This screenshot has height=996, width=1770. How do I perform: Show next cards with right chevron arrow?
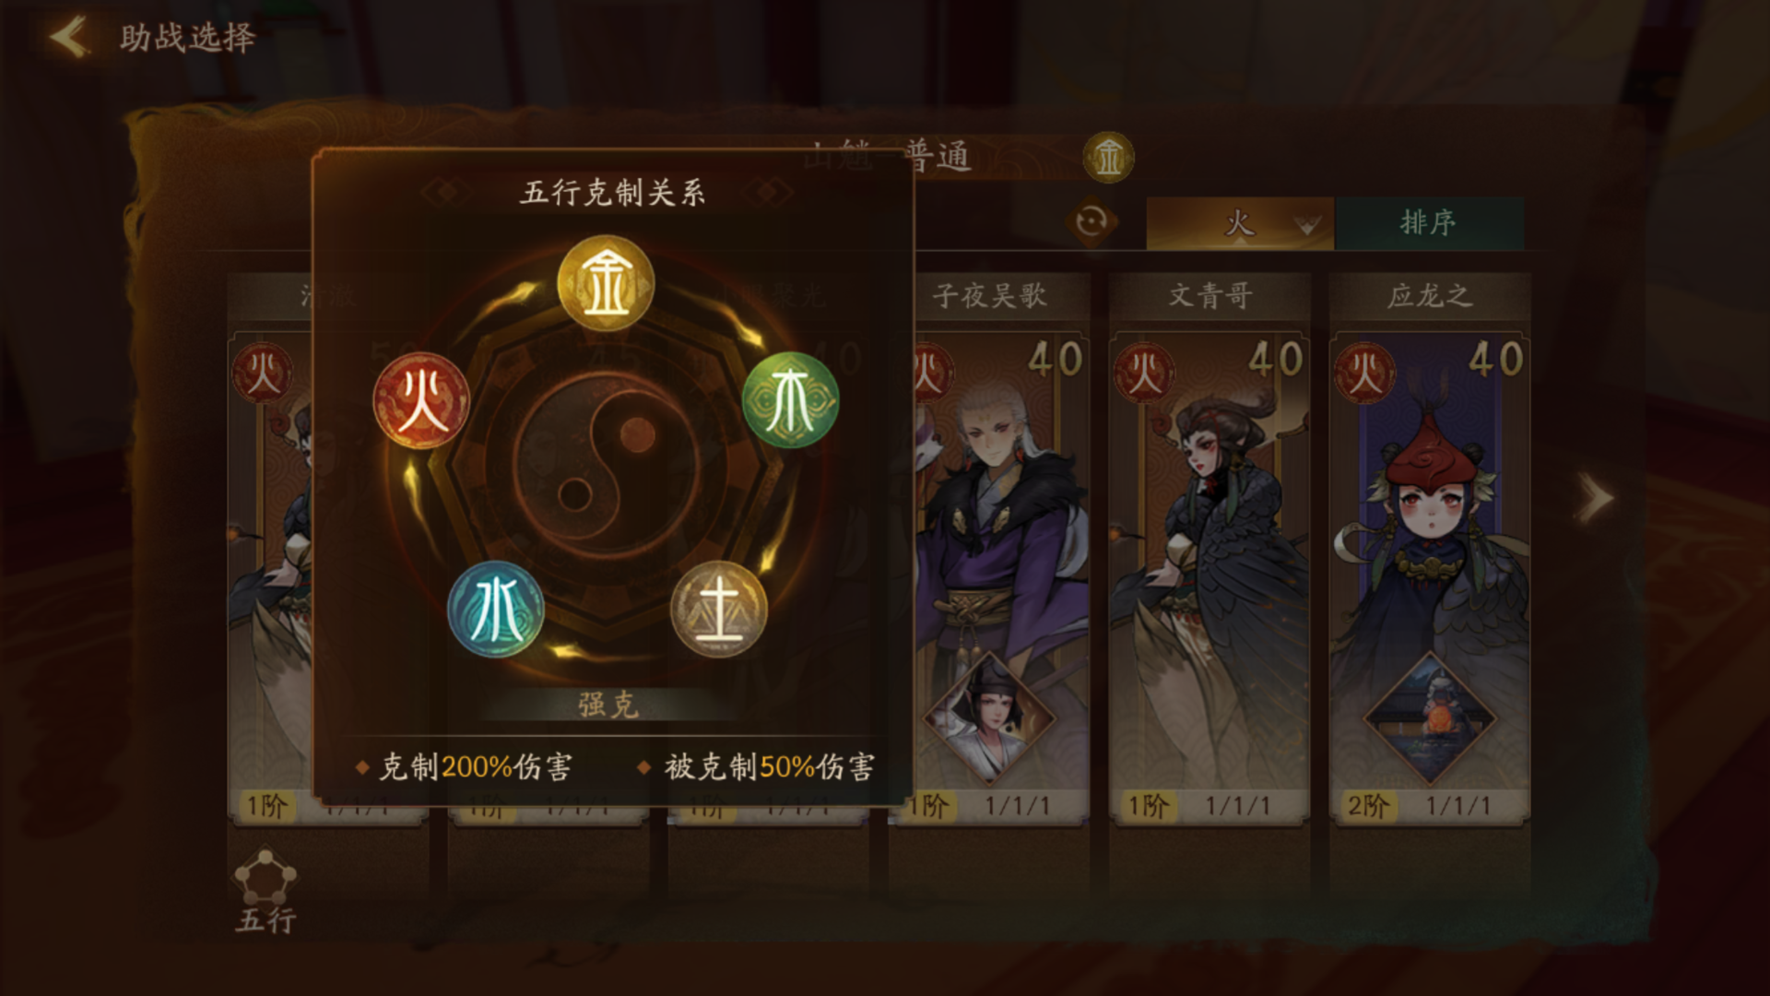point(1596,498)
